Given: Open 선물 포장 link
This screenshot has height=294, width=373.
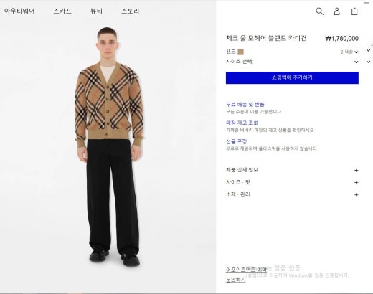Looking at the screenshot, I should (237, 141).
